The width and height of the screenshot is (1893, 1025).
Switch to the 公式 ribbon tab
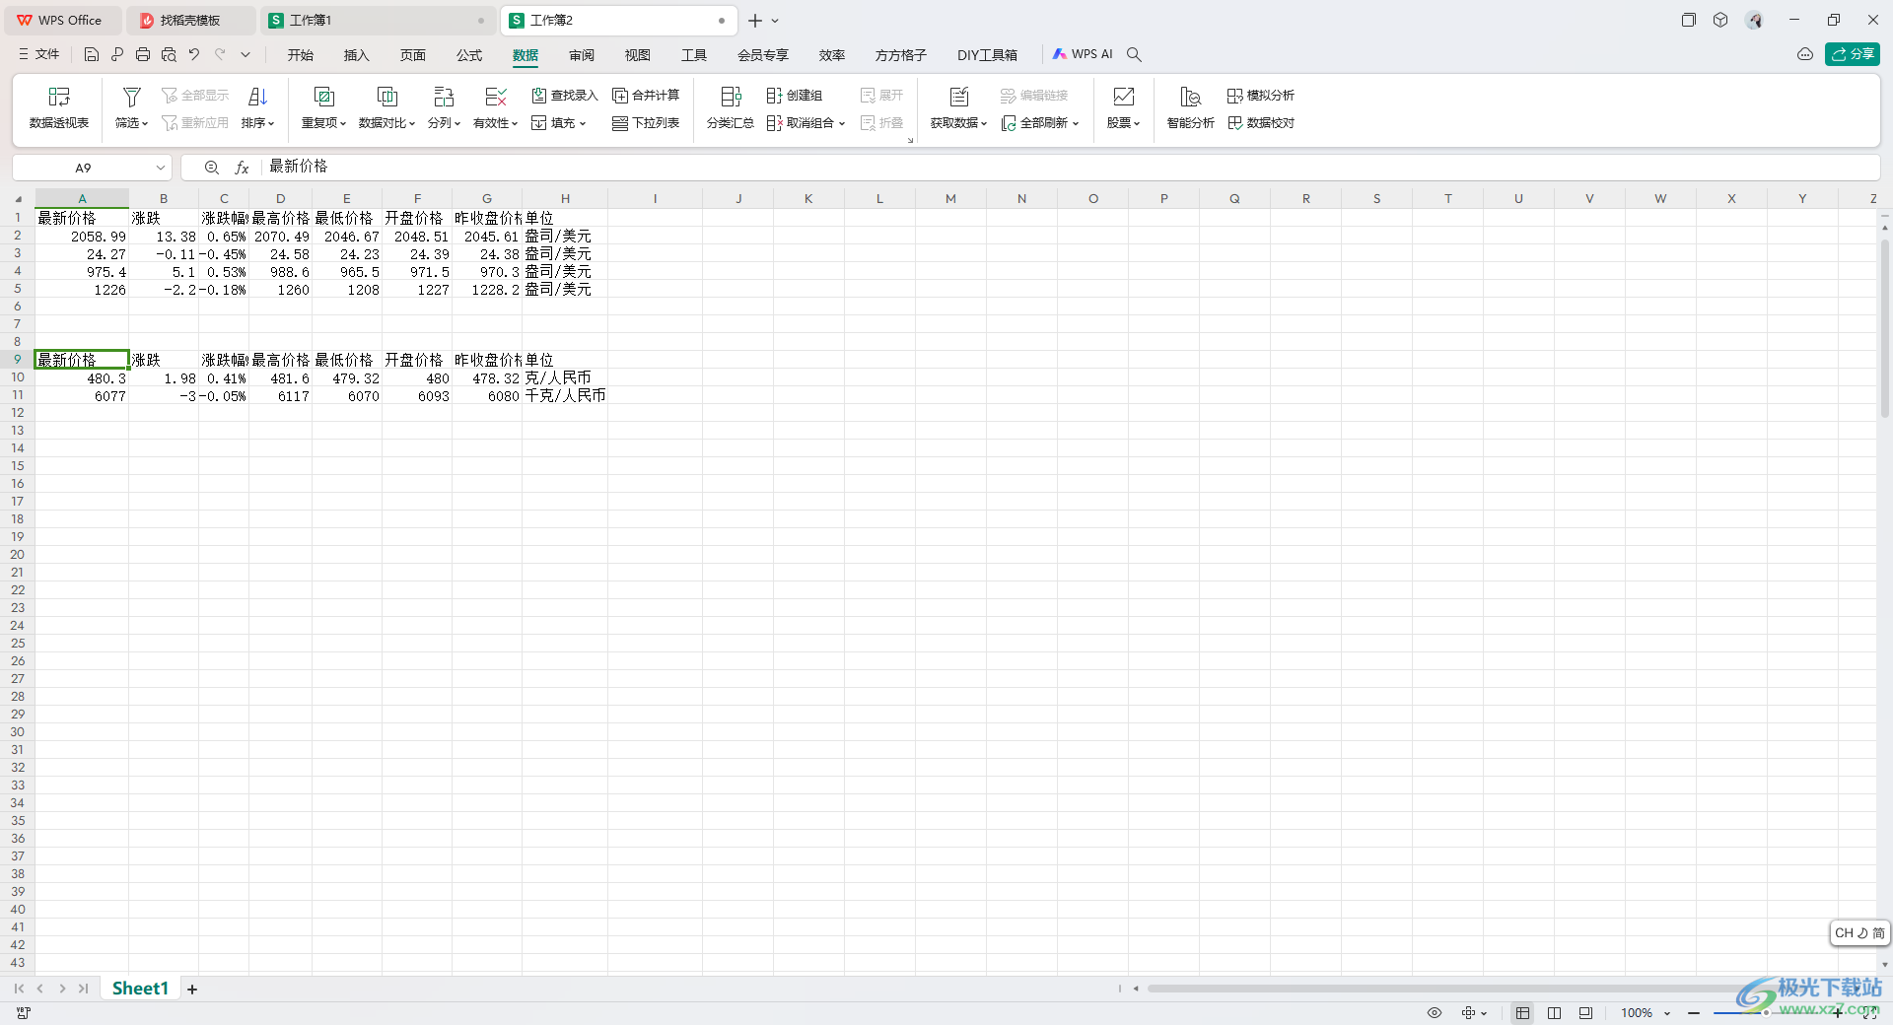pyautogui.click(x=469, y=55)
